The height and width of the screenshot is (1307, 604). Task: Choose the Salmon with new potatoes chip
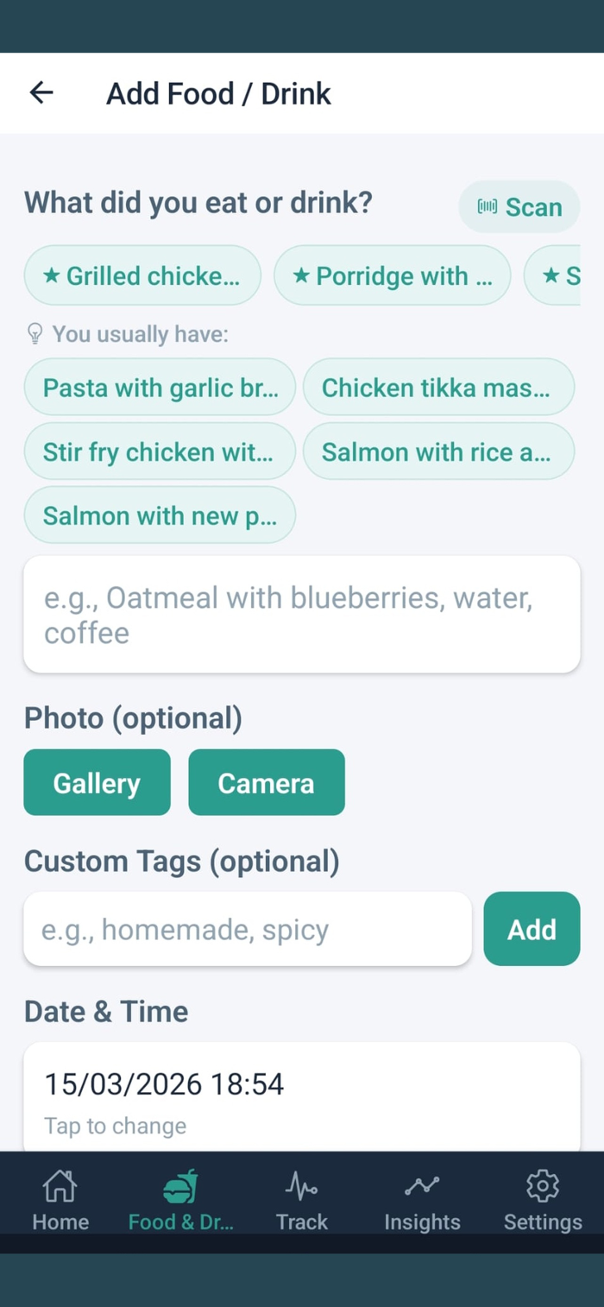pos(160,515)
